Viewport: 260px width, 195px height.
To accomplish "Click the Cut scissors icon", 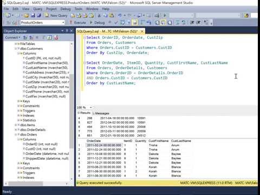I will tap(99, 16).
